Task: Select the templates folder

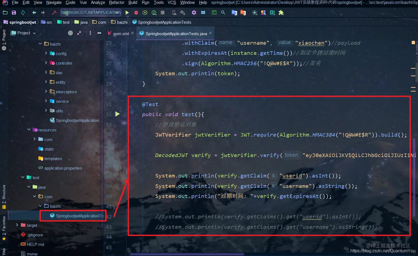Action: [50, 159]
